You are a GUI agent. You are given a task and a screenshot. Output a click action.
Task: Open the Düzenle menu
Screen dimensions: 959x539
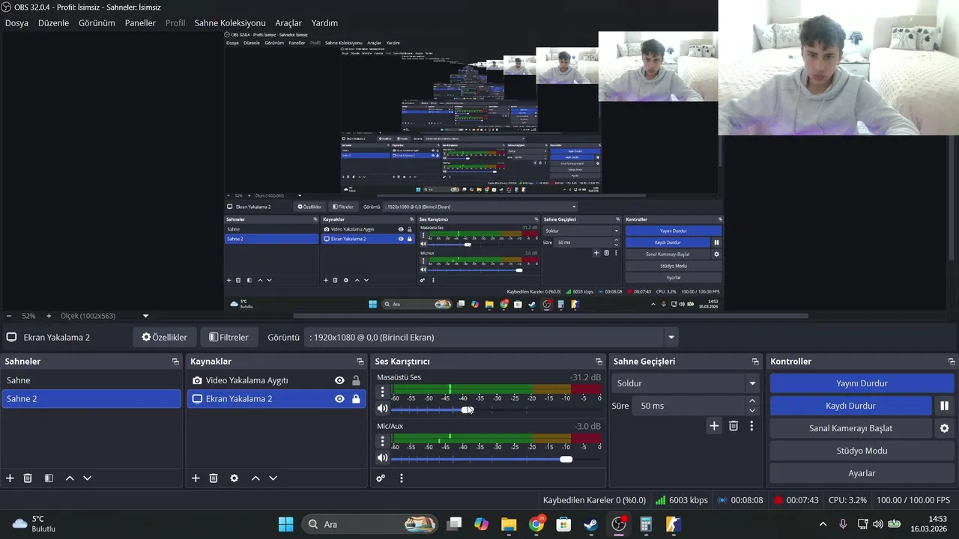[53, 23]
